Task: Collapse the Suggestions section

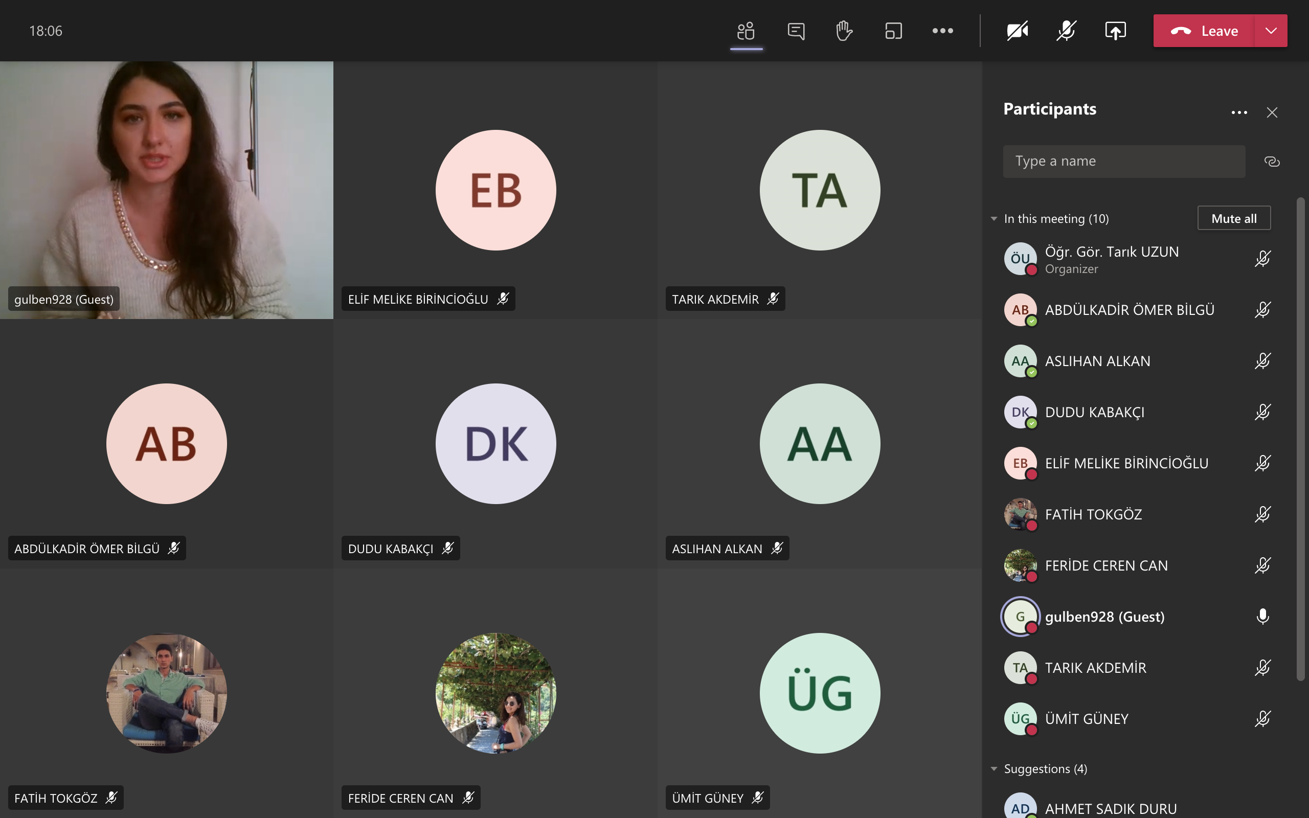Action: pyautogui.click(x=994, y=769)
